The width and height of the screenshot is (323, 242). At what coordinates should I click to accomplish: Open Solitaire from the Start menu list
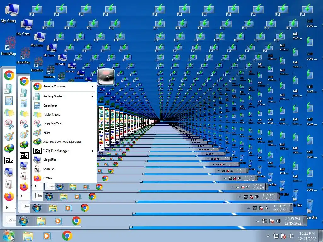pos(64,169)
